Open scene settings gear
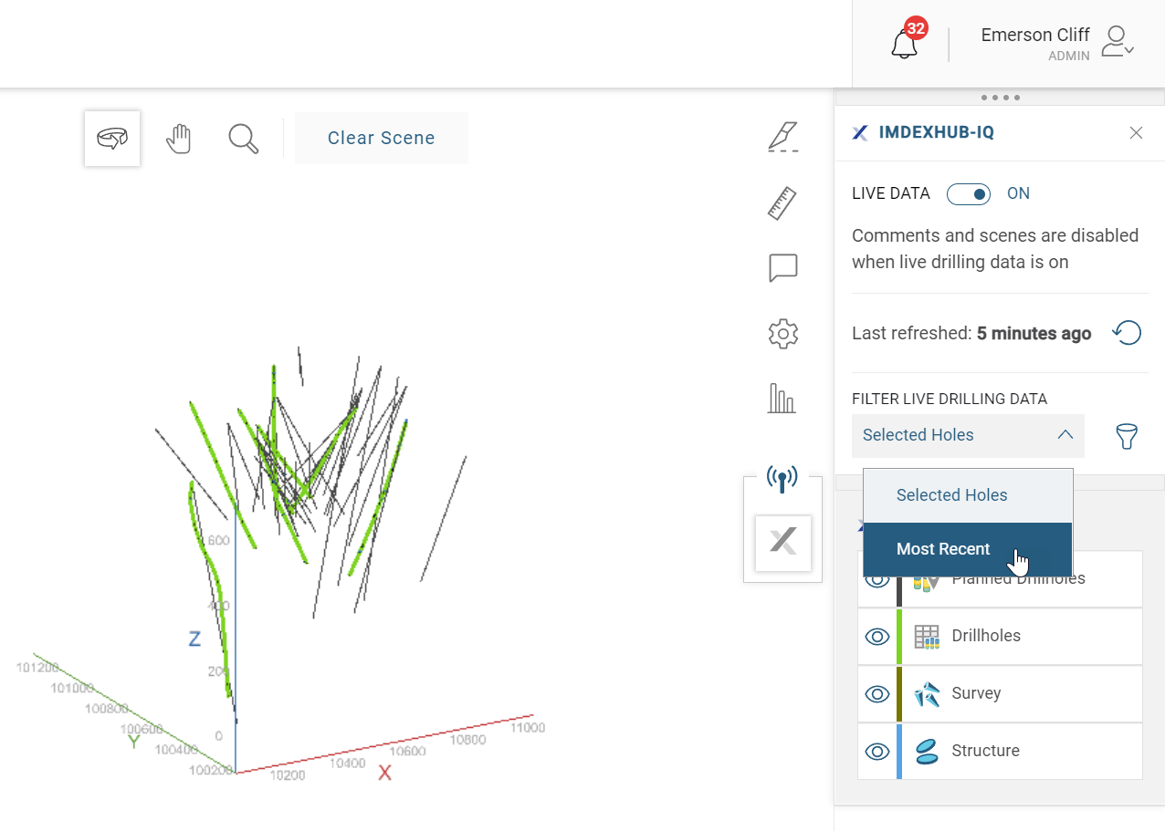 [x=783, y=334]
